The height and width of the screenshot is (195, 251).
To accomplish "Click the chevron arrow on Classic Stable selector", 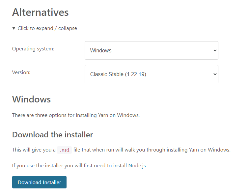I will coord(215,74).
